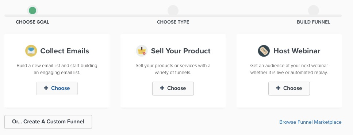Image resolution: width=353 pixels, height=135 pixels.
Task: Click the Host Webinar ticket icon
Action: pyautogui.click(x=264, y=51)
